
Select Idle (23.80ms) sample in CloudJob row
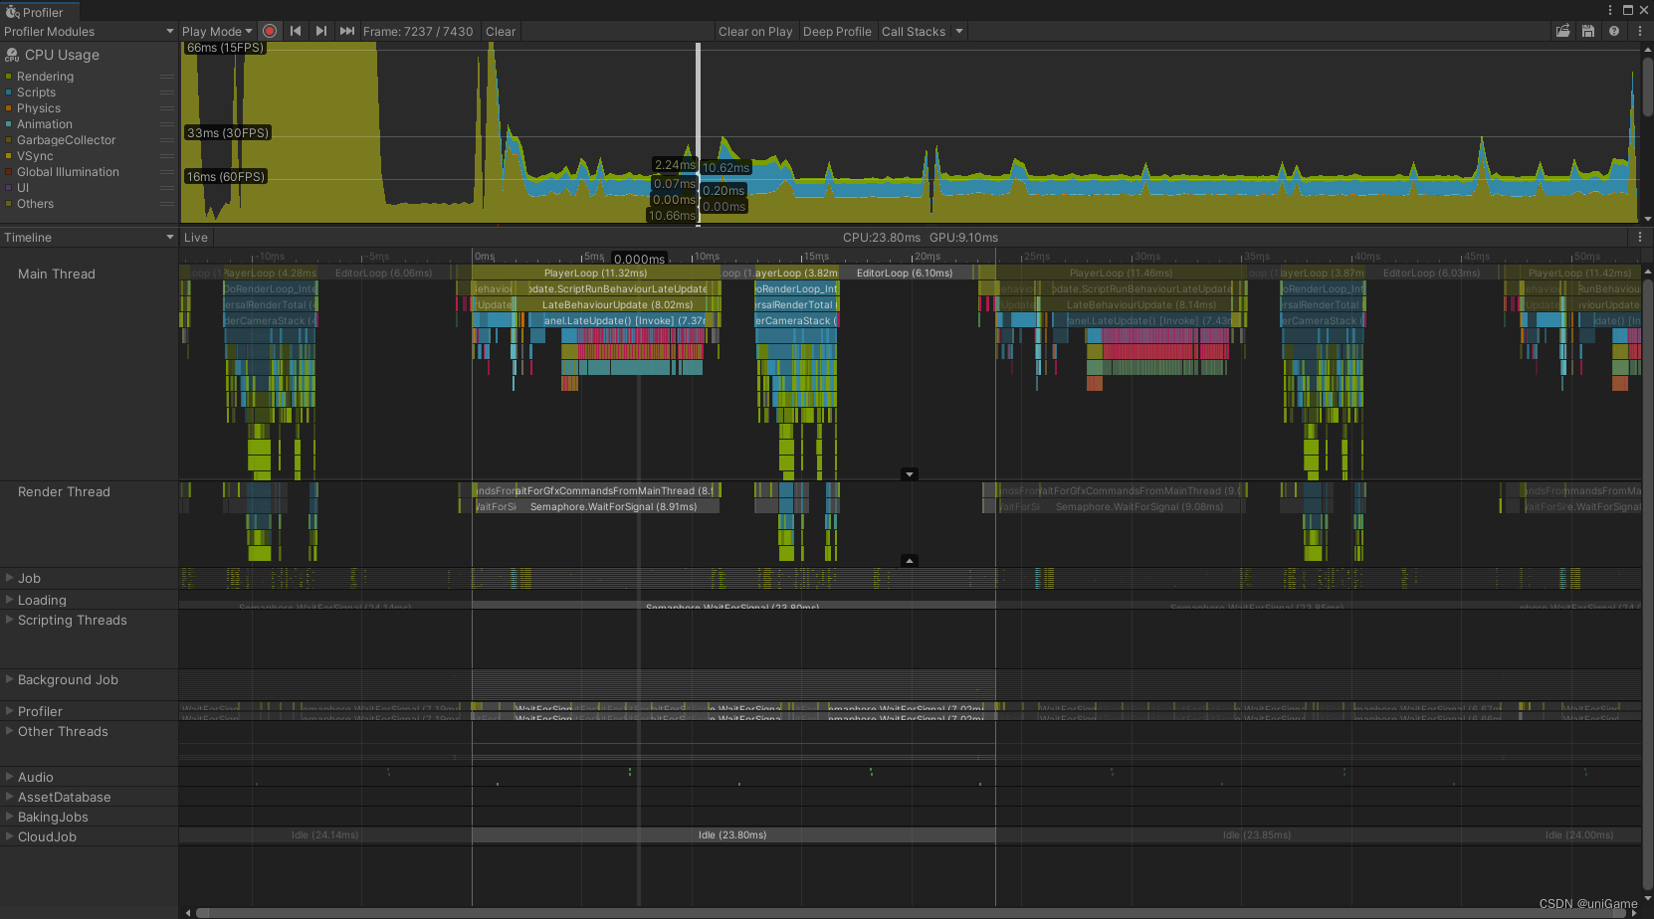click(x=732, y=834)
